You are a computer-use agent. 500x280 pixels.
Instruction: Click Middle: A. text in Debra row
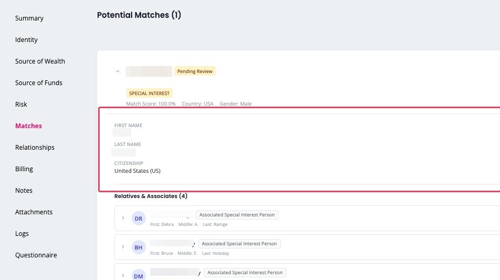(188, 224)
